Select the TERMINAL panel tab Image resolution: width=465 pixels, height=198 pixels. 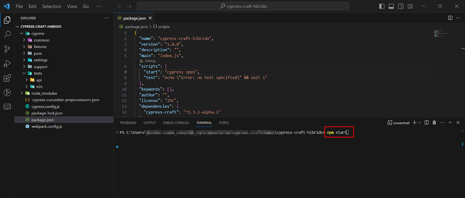pyautogui.click(x=204, y=123)
